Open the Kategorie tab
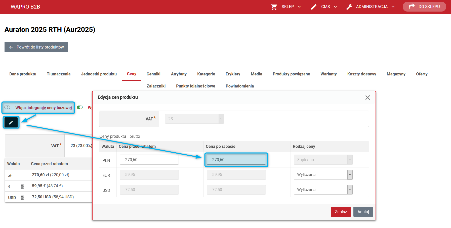Screen dimensions: 451x228 (x=206, y=74)
